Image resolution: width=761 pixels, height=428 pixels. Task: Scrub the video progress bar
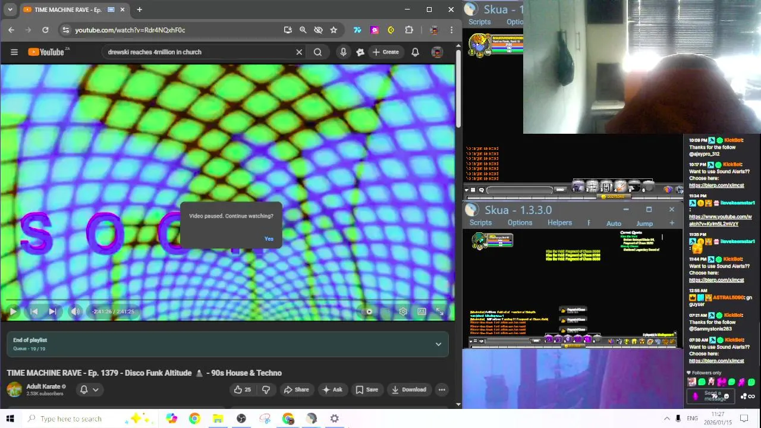coord(228,300)
